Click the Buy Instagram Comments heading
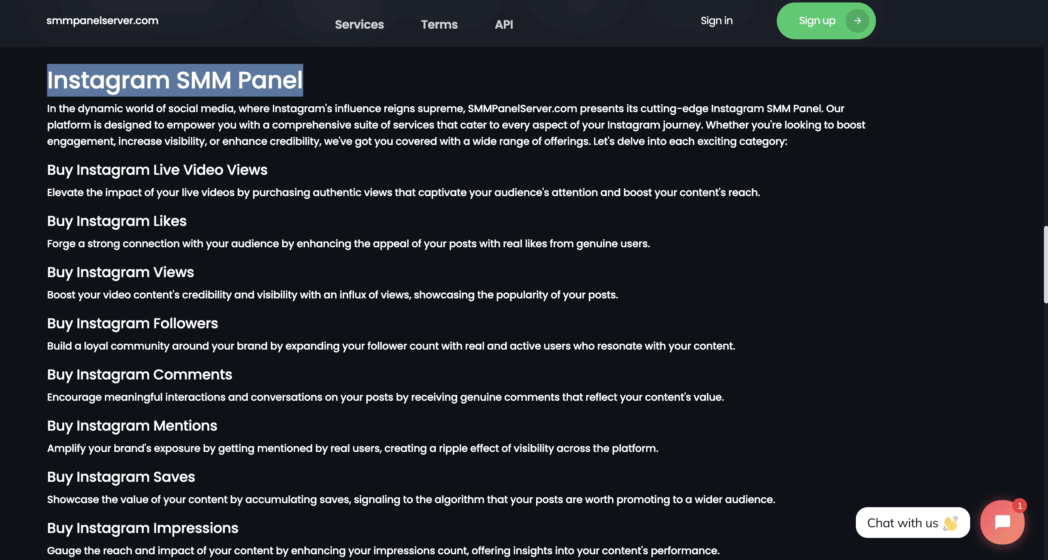Image resolution: width=1048 pixels, height=560 pixels. click(140, 375)
